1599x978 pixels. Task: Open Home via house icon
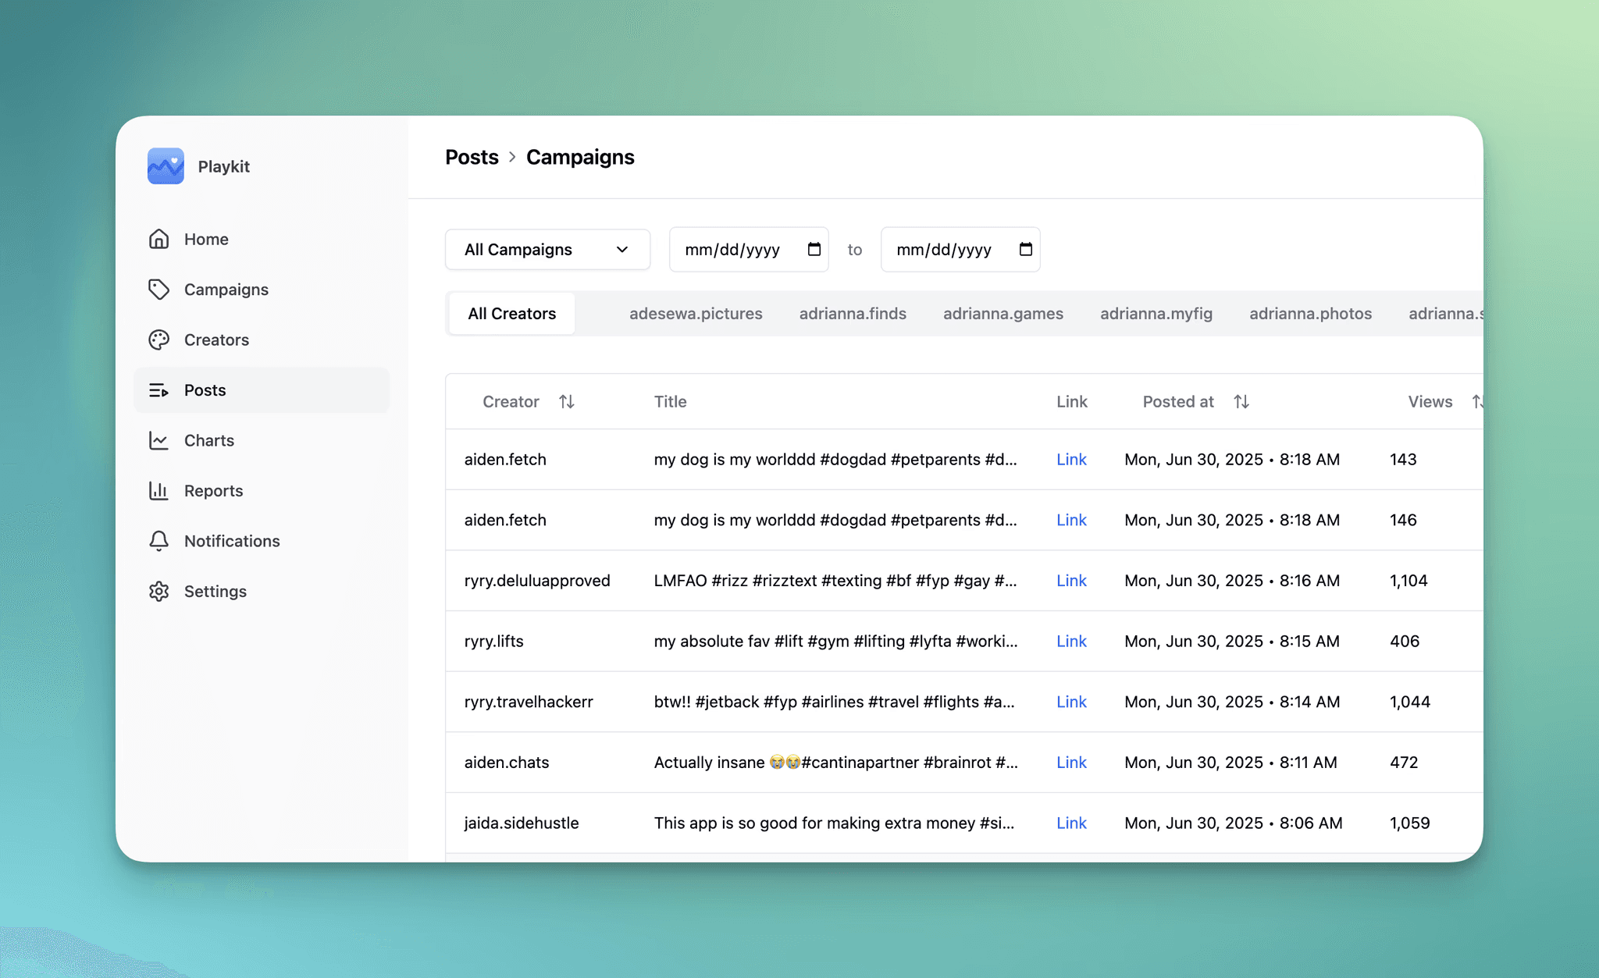point(159,239)
